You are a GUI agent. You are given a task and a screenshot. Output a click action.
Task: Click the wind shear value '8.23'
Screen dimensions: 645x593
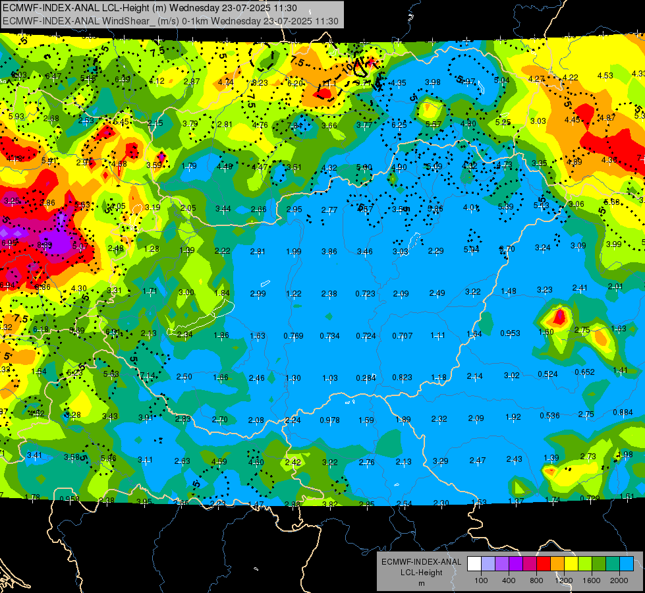(260, 83)
